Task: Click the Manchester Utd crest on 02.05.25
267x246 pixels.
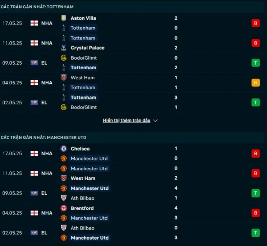Action: (x=64, y=238)
